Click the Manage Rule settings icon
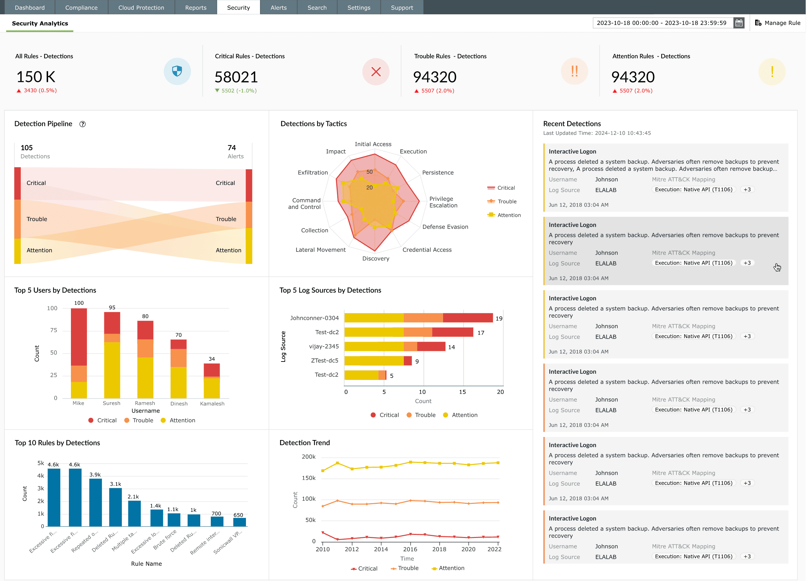 758,23
